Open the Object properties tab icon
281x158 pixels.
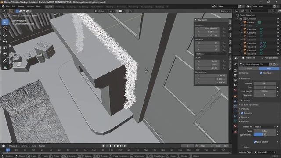coord(235,96)
